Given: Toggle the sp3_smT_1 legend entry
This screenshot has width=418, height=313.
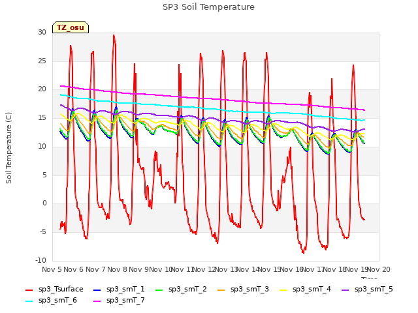Looking at the screenshot, I should [119, 290].
